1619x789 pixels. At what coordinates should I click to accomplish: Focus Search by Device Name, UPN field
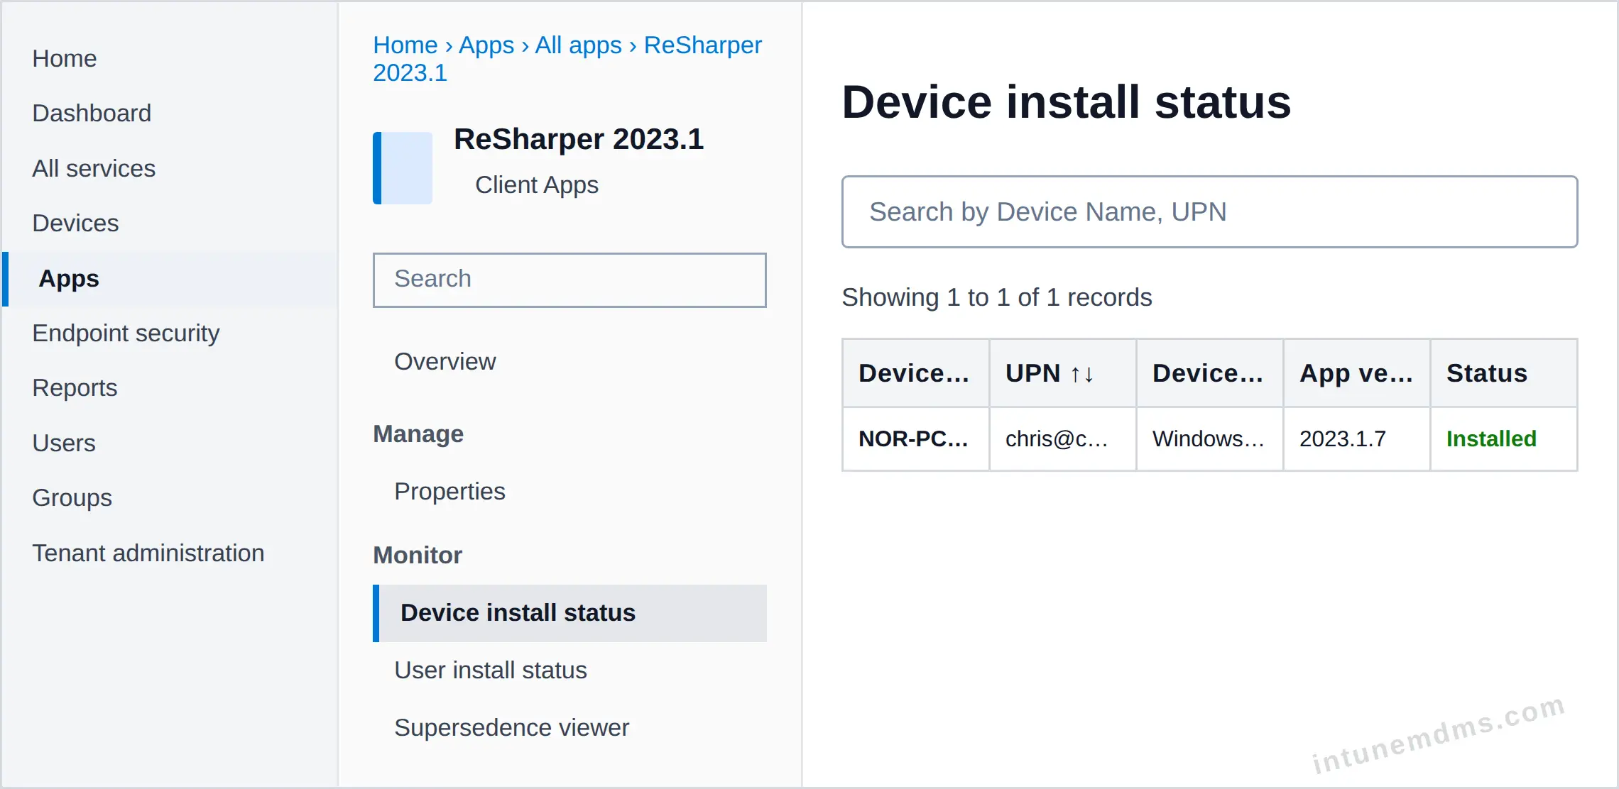pyautogui.click(x=1209, y=211)
